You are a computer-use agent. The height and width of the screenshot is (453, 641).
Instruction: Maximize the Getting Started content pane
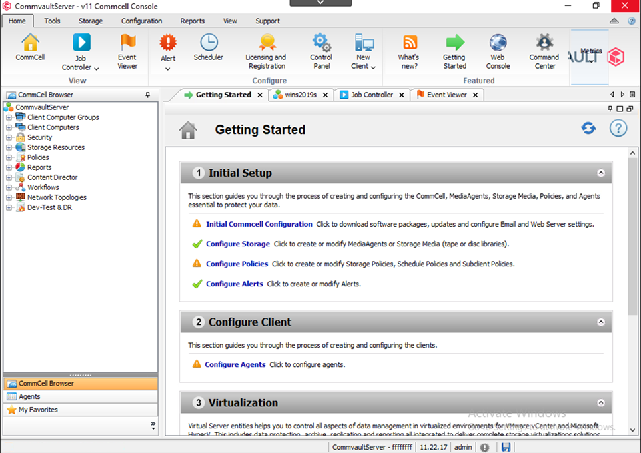pos(620,109)
